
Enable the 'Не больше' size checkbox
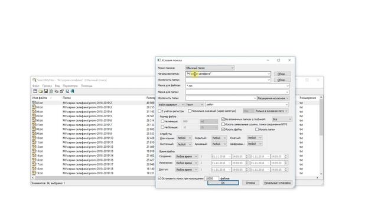tap(162, 127)
